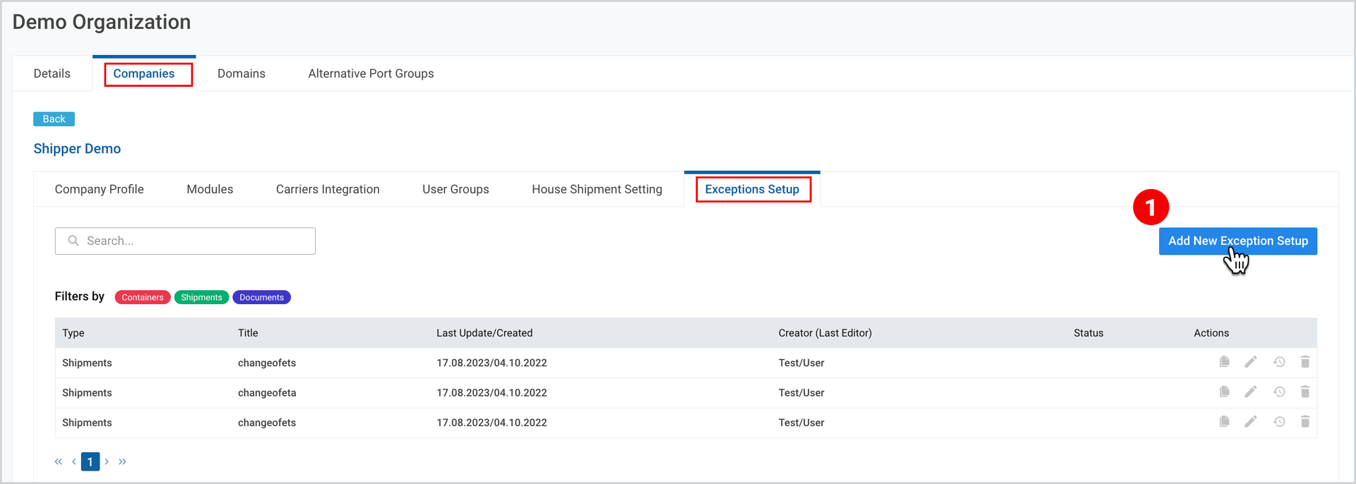1356x484 pixels.
Task: Click the Type column header
Action: [73, 333]
